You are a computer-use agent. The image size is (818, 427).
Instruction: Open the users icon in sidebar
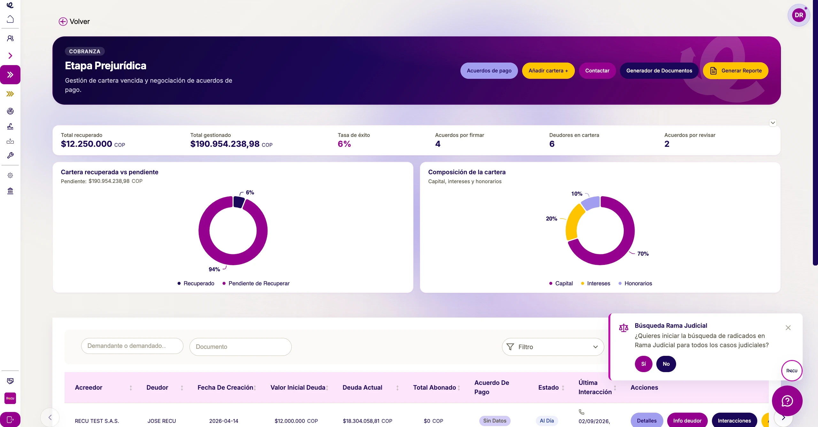10,39
